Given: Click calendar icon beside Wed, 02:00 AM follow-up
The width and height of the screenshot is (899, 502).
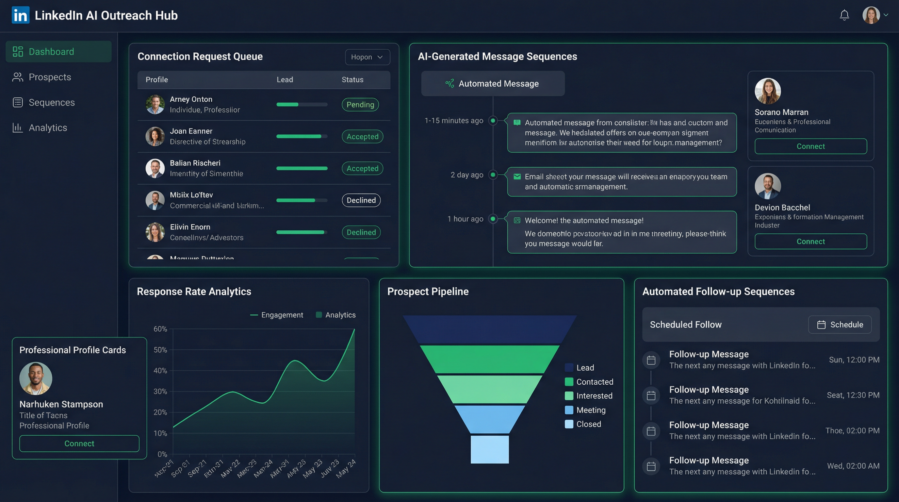Looking at the screenshot, I should (651, 466).
